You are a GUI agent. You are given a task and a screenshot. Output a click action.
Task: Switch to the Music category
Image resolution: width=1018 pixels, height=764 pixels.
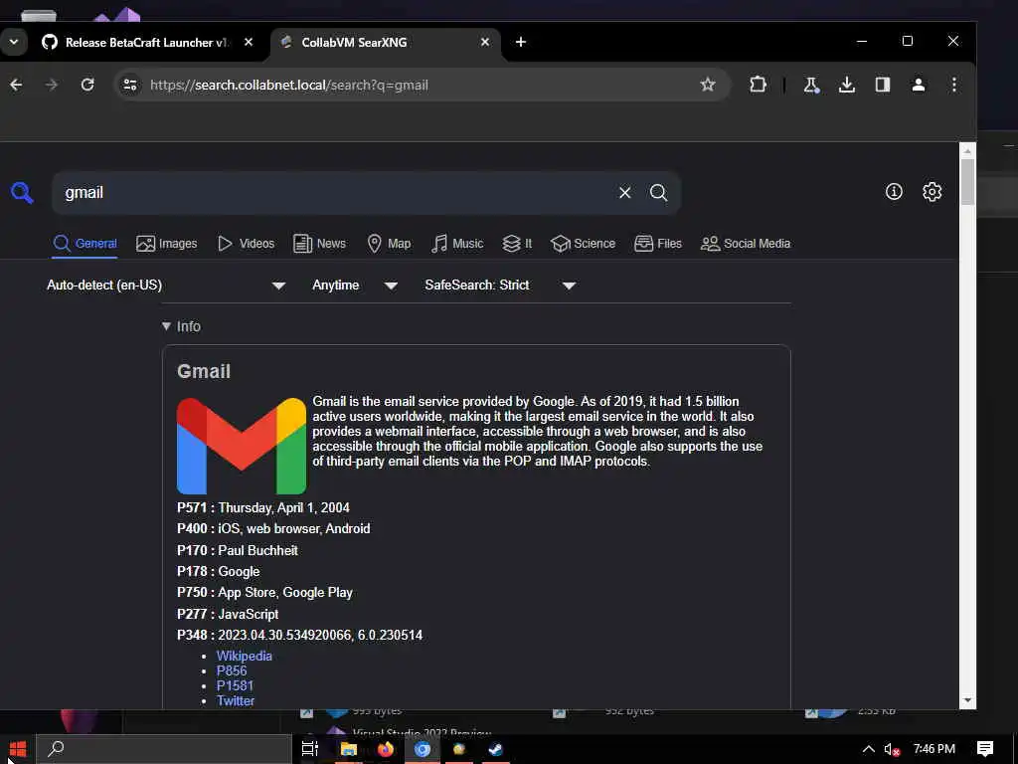point(457,244)
